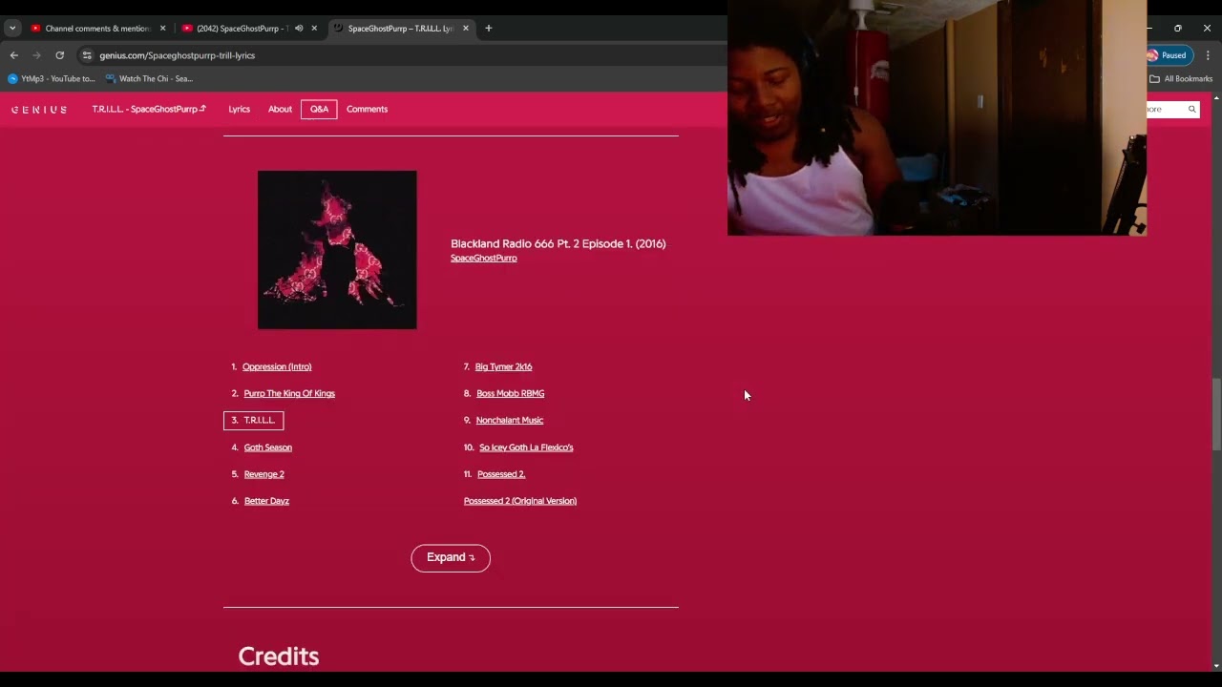Open track Better Dayz
The width and height of the screenshot is (1222, 687).
(266, 501)
